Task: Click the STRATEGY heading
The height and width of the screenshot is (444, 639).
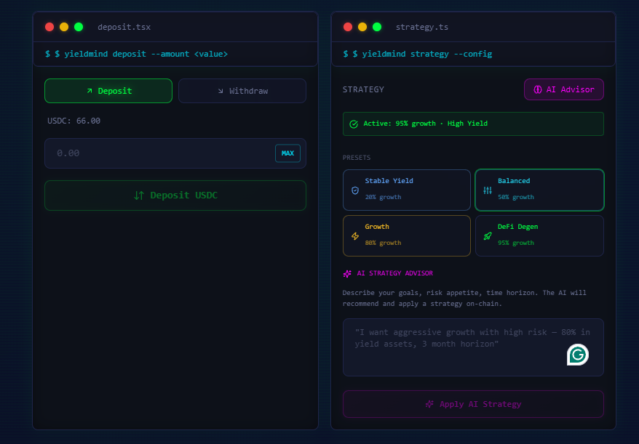Action: 363,89
